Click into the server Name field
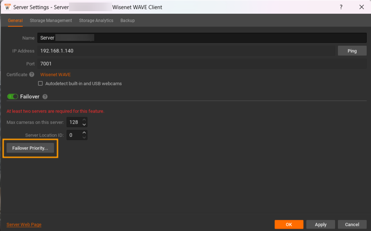Screen dimensions: 371x231 pos(202,38)
